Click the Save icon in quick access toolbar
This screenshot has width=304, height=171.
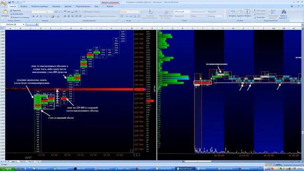tap(9, 2)
